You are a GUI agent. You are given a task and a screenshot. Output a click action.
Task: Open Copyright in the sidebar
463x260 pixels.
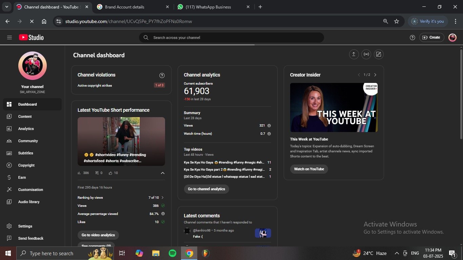click(x=32, y=165)
